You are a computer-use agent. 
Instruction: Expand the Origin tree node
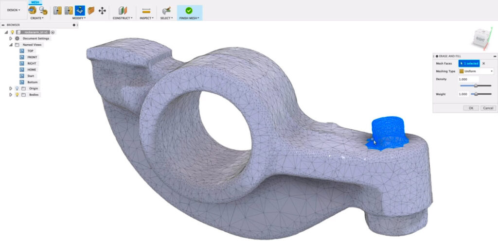[x=11, y=88]
